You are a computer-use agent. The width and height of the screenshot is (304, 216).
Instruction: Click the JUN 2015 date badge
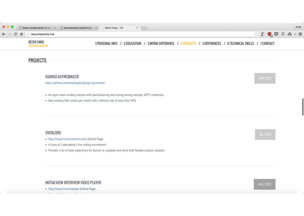click(265, 78)
